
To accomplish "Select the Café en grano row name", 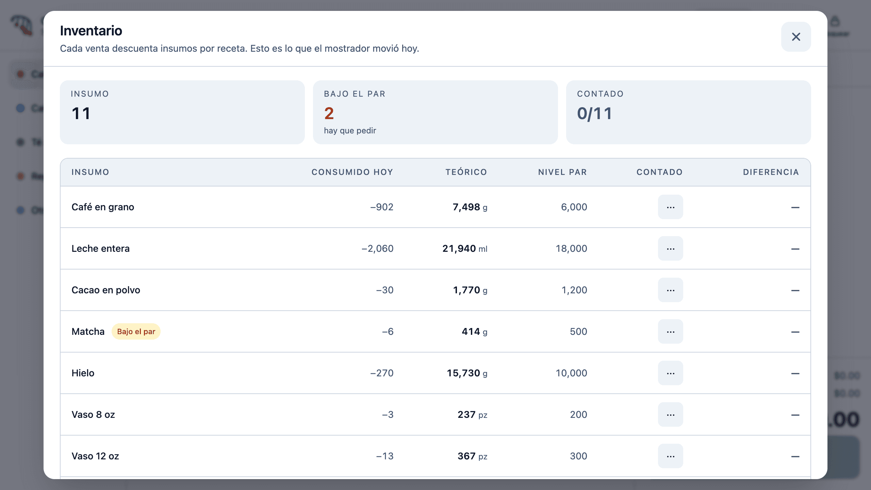I will tap(103, 207).
